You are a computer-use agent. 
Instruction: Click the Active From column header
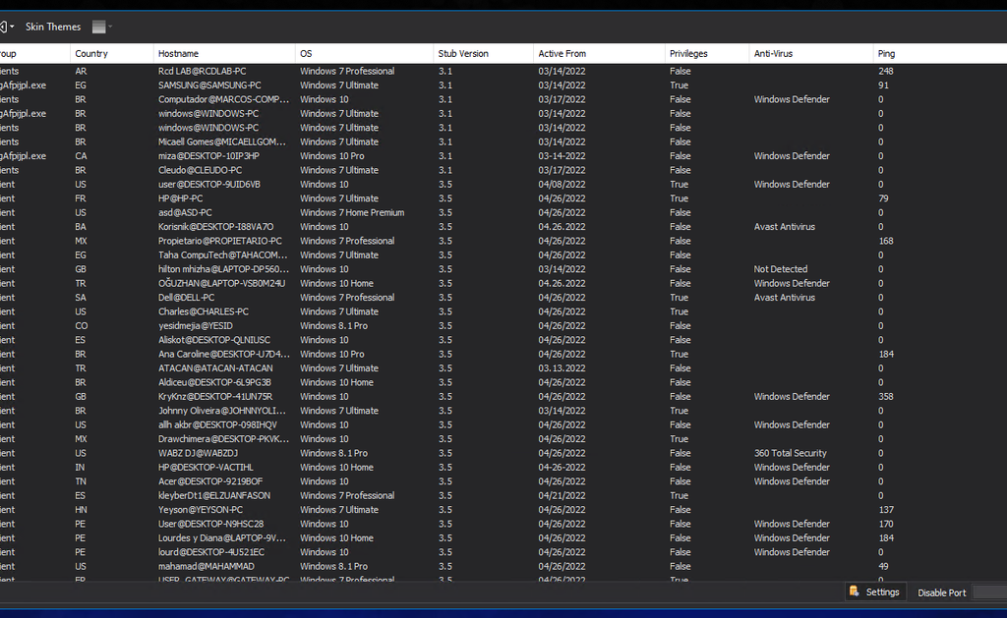pos(562,53)
